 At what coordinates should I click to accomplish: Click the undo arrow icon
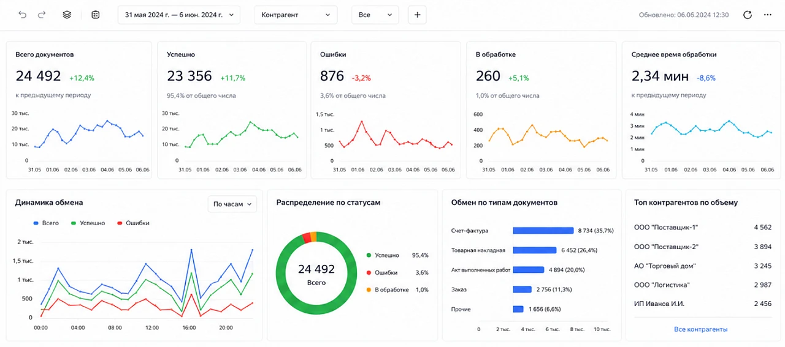coord(23,15)
